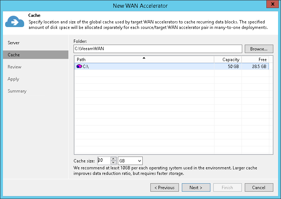
Task: Select the C:\ path row
Action: (x=172, y=67)
